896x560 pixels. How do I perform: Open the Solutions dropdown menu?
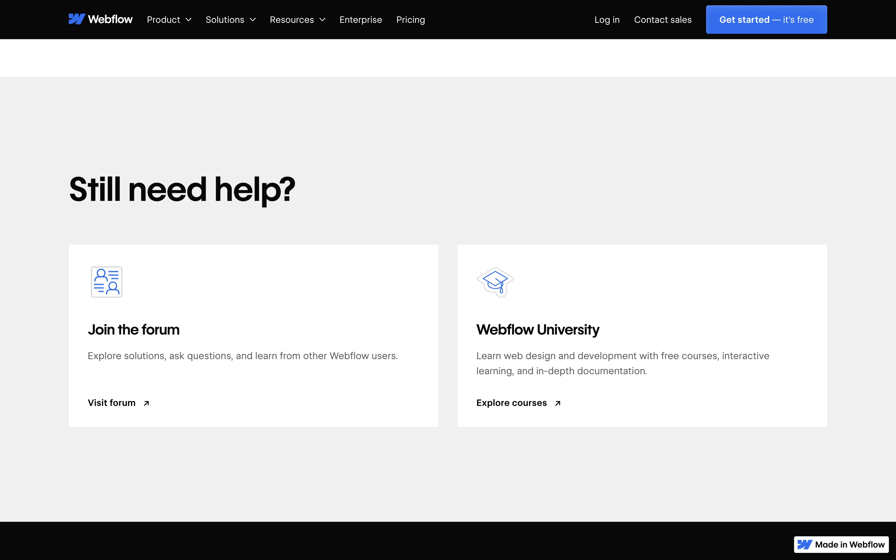point(230,20)
